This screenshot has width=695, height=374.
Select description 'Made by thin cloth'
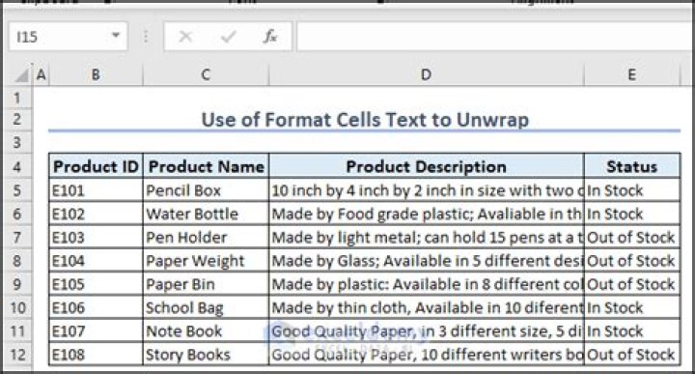point(427,308)
